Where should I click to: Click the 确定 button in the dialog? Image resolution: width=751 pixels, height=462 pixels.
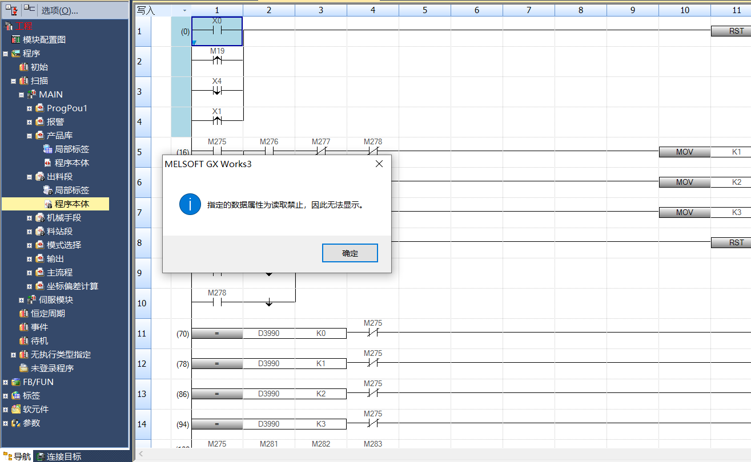[x=350, y=253]
